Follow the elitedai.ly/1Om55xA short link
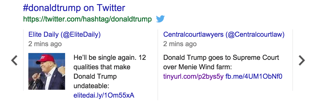The width and height of the screenshot is (315, 106). [x=104, y=95]
